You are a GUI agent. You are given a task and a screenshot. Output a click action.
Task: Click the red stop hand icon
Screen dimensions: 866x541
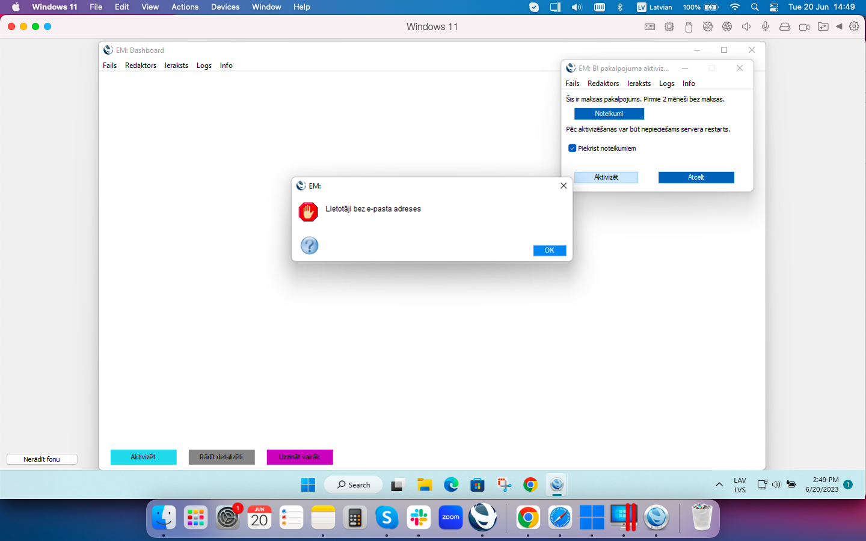point(308,212)
